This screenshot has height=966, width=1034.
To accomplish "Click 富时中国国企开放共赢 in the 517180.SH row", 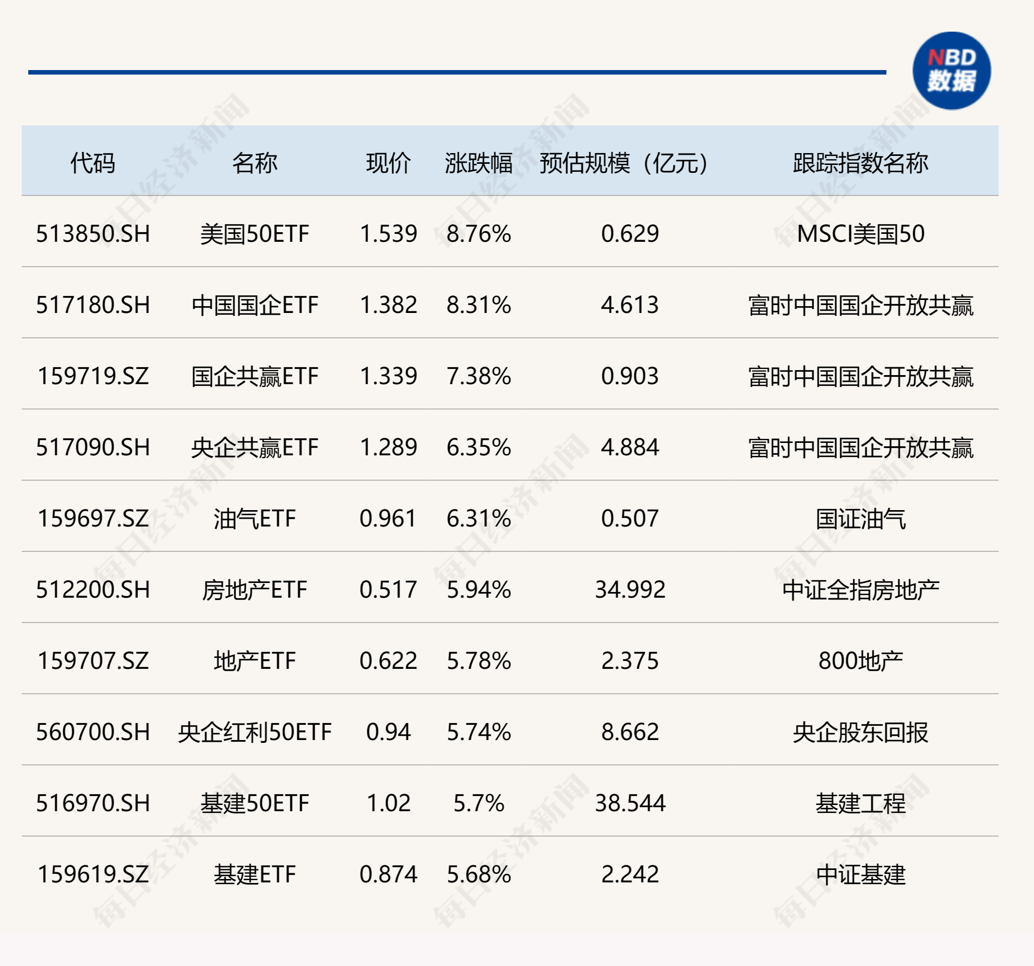I will [861, 305].
